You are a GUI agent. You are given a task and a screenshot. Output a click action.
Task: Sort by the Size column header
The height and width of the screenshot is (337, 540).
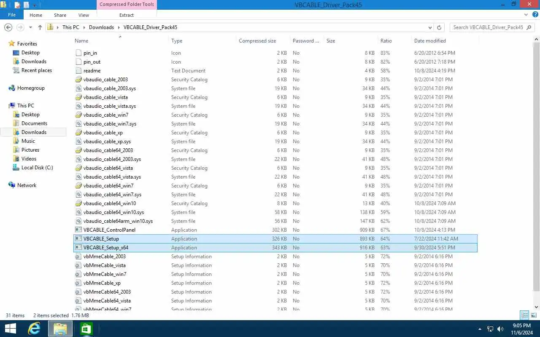tap(331, 41)
